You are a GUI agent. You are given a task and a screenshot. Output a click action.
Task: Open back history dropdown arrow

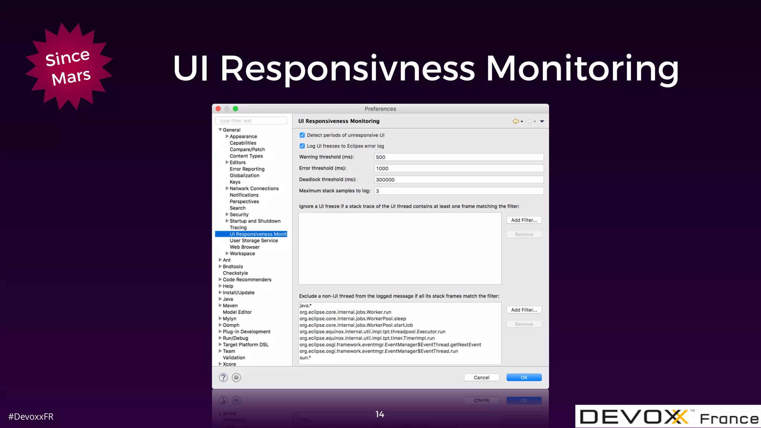[522, 121]
